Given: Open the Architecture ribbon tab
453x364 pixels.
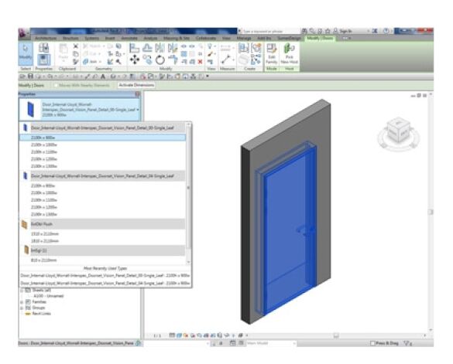Looking at the screenshot, I should [46, 38].
